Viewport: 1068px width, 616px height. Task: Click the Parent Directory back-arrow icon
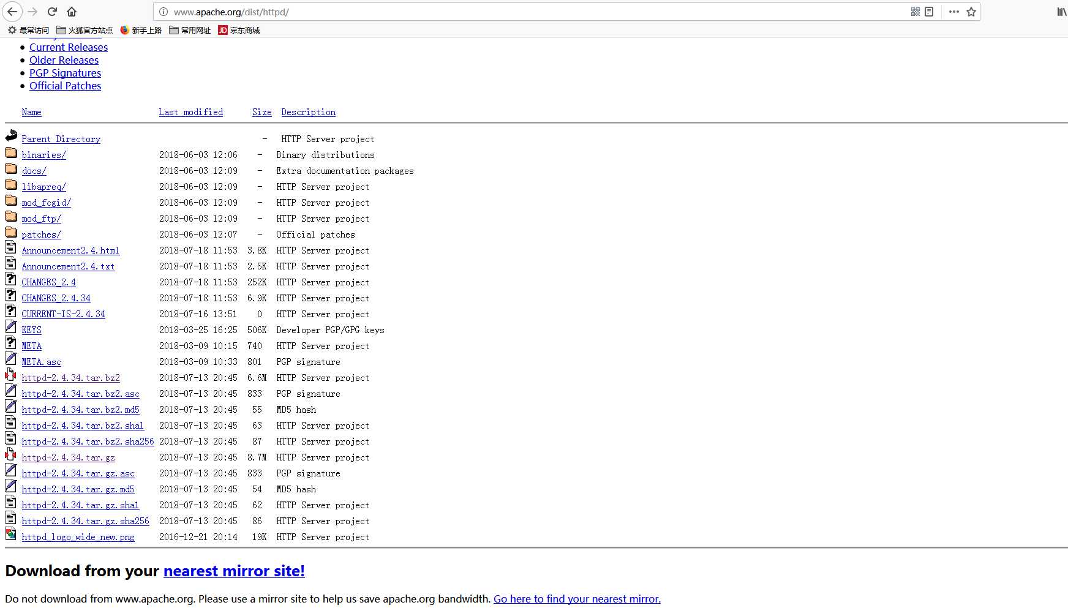(x=11, y=136)
